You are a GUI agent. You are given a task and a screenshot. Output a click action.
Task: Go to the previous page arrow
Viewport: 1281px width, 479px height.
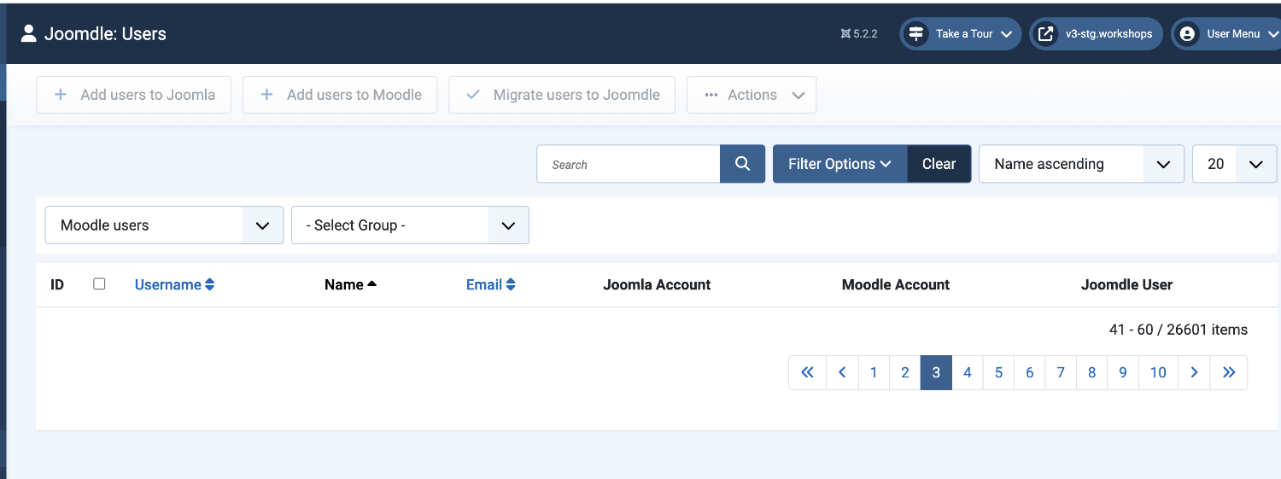(842, 372)
